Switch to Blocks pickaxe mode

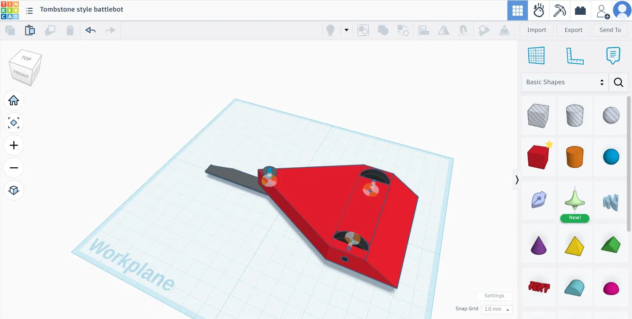tap(560, 10)
